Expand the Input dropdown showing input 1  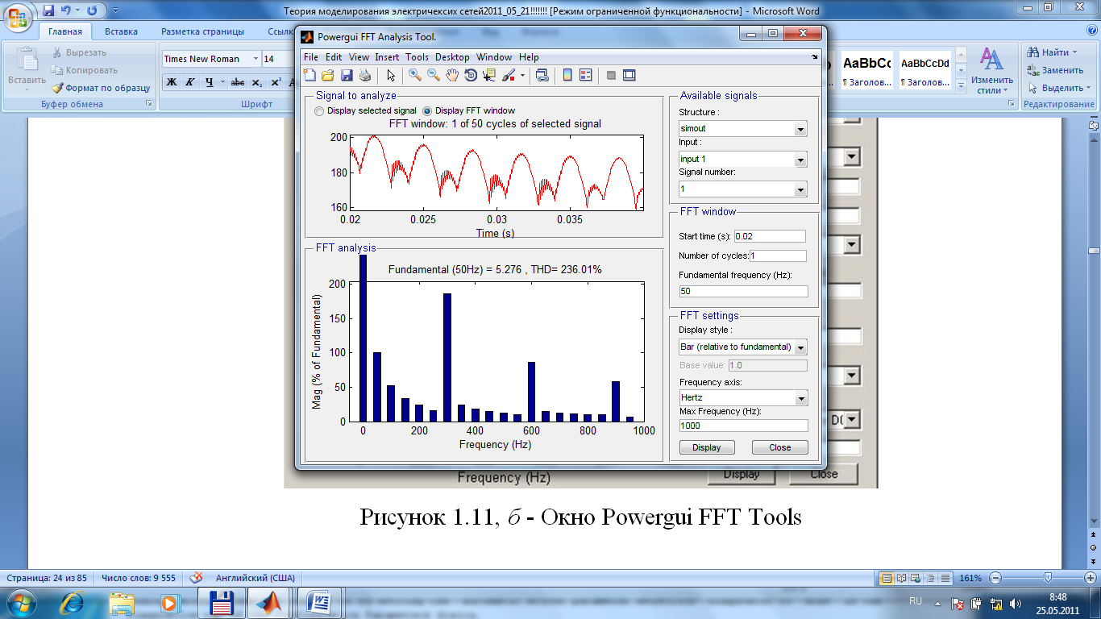800,160
